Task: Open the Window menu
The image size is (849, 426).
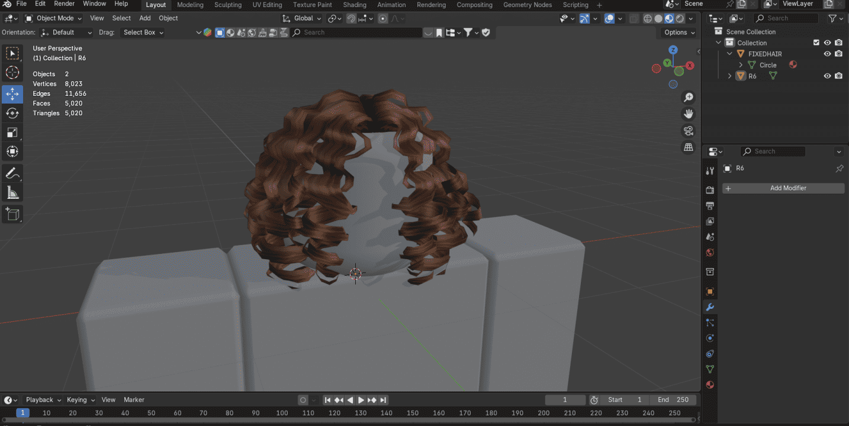Action: click(x=95, y=4)
